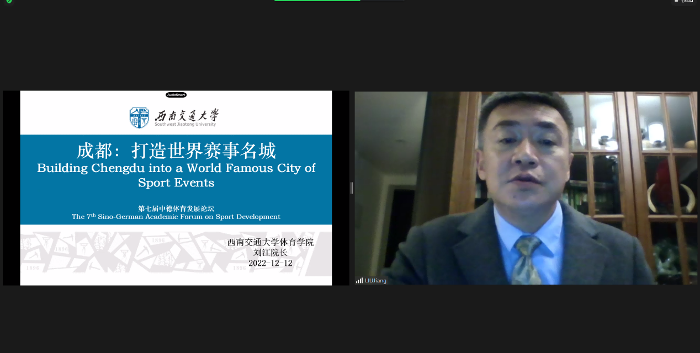Click the presenter line 刘江院长
This screenshot has width=700, height=353.
(270, 253)
